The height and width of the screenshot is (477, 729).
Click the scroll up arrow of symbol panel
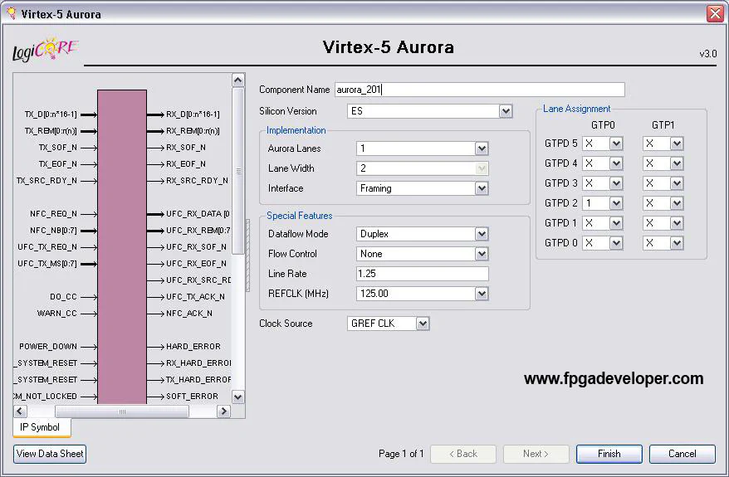(238, 80)
